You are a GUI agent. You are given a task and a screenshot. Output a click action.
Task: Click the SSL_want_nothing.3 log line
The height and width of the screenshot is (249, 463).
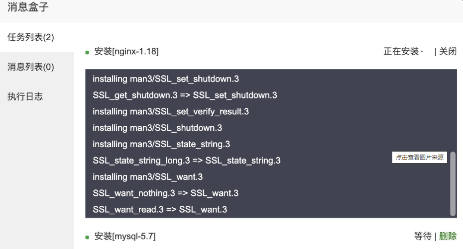(165, 193)
